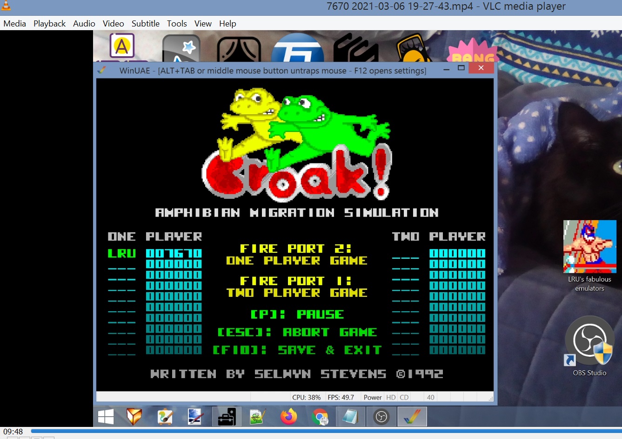Screen dimensions: 622x439
Task: Open the paint palette app on the taskbar
Action: (x=165, y=417)
